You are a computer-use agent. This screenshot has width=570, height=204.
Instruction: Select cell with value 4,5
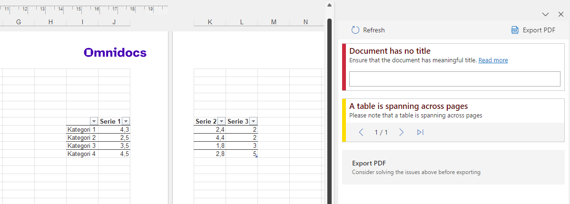(114, 154)
